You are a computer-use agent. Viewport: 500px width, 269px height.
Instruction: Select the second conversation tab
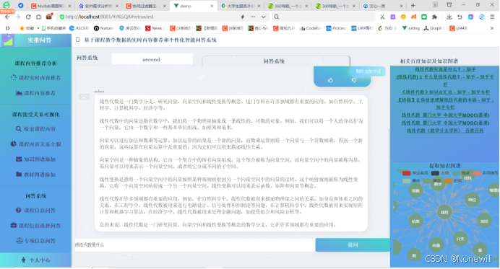coord(152,59)
